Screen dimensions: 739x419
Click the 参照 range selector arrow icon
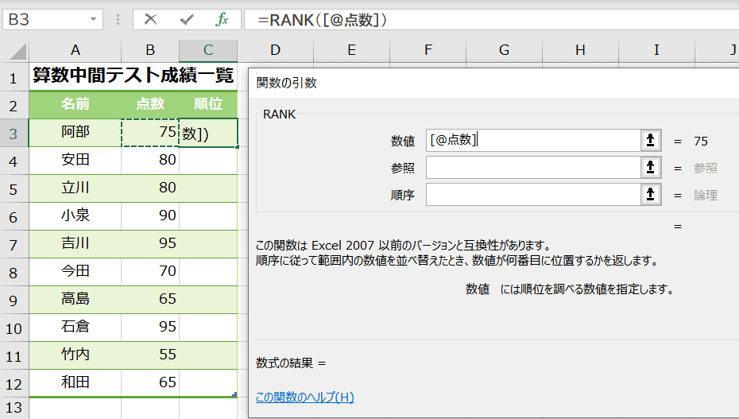coord(650,168)
